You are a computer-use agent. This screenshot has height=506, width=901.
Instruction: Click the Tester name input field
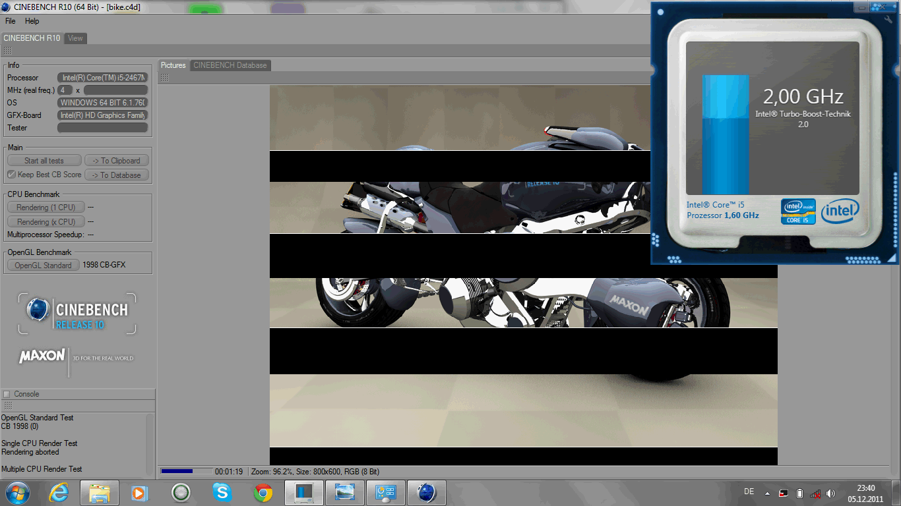(x=102, y=128)
